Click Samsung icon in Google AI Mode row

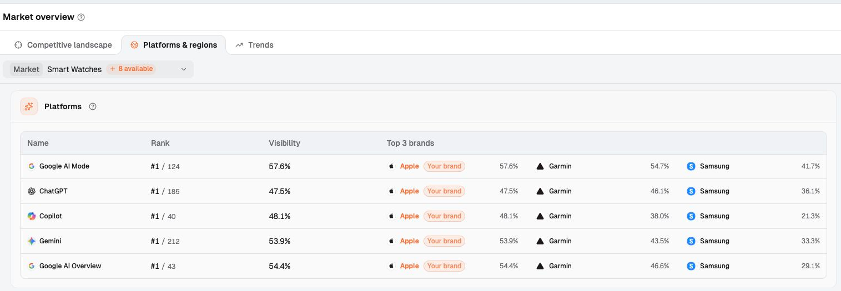691,166
